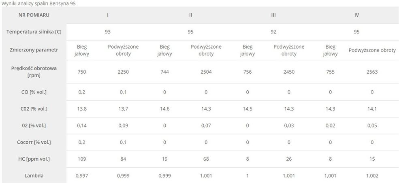Select the 'Lambda' row label
399x183 pixels.
pos(34,176)
